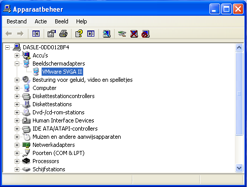Expand the Processors node
The image size is (247, 187).
17,161
